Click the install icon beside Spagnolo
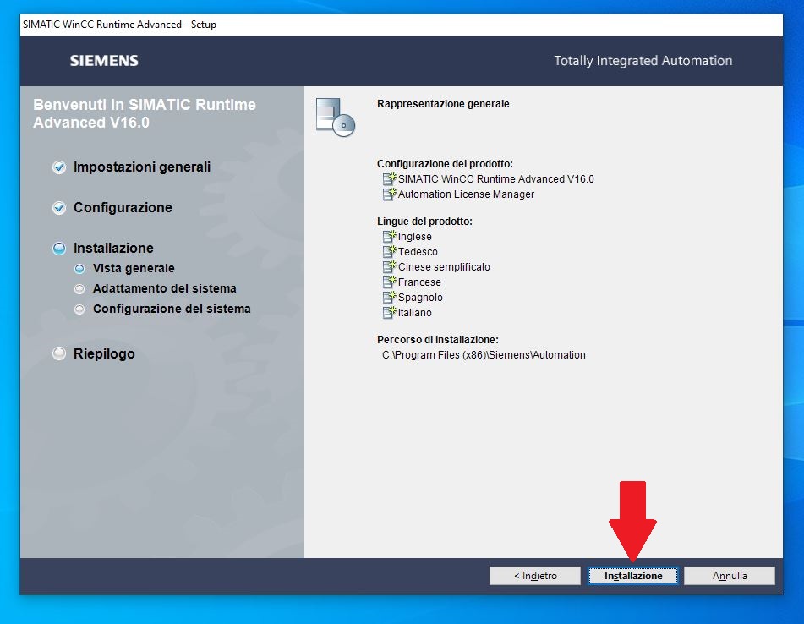 tap(390, 297)
